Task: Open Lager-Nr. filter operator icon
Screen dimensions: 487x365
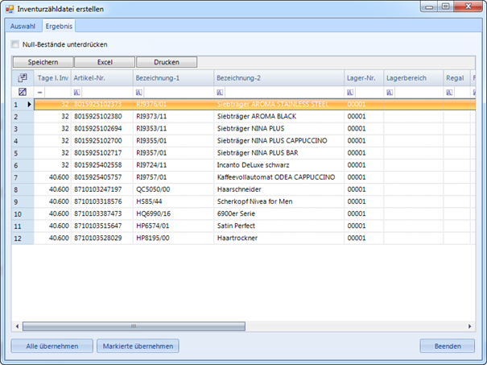Action: point(350,93)
